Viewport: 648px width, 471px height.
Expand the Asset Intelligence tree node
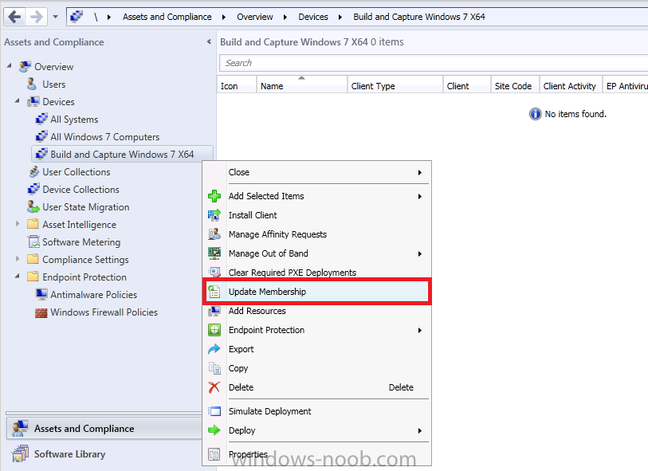(x=18, y=223)
